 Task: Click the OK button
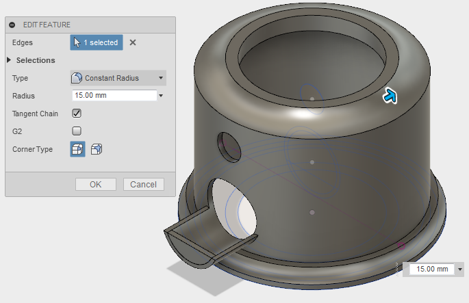tap(96, 185)
